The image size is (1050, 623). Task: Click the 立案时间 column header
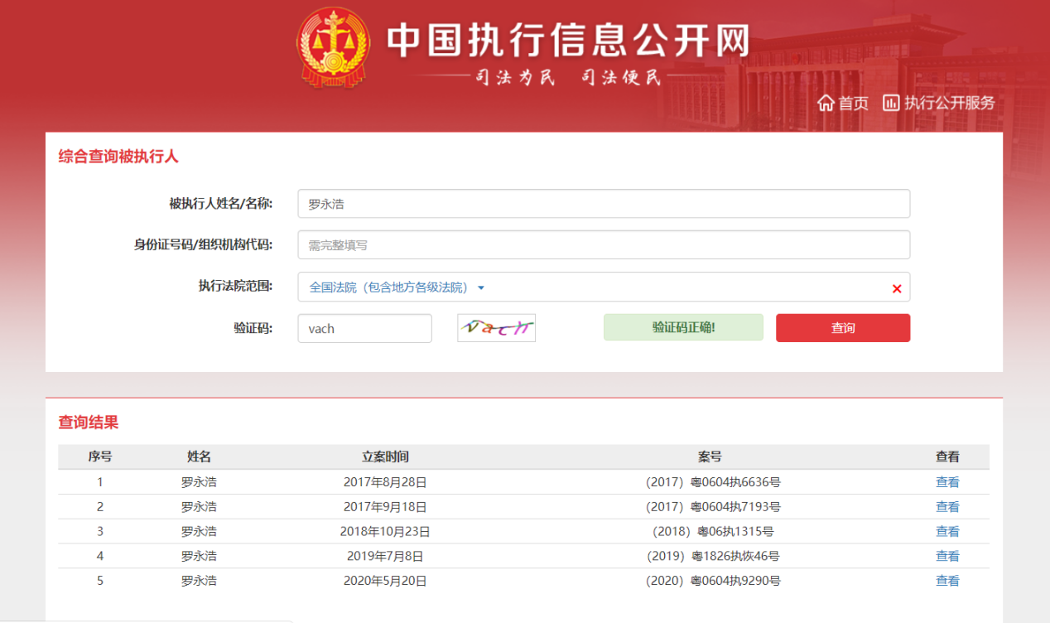tap(385, 456)
